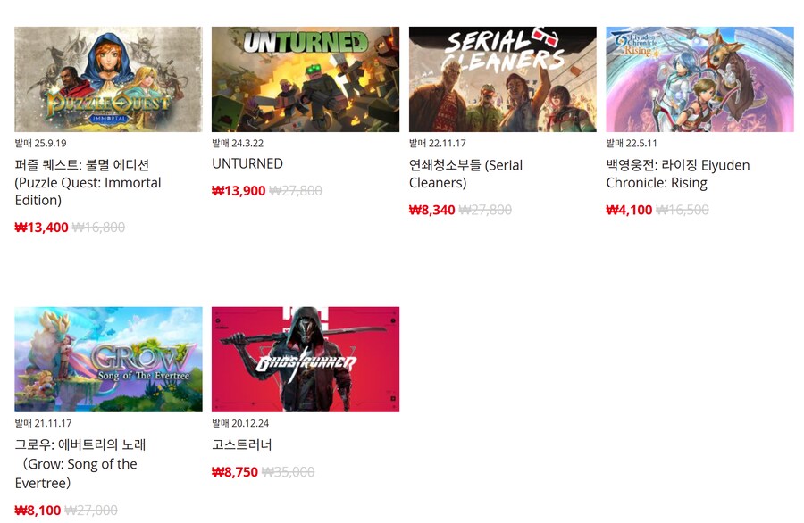Open the Eiyuden Chronicle: Rising title link
Image resolution: width=804 pixels, height=523 pixels.
(x=678, y=174)
